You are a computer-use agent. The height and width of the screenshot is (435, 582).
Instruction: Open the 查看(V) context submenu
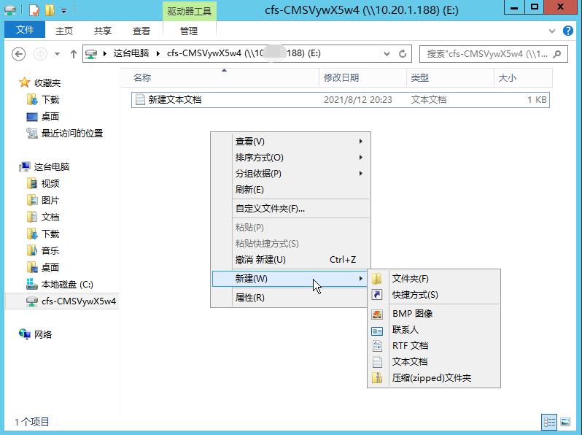290,142
